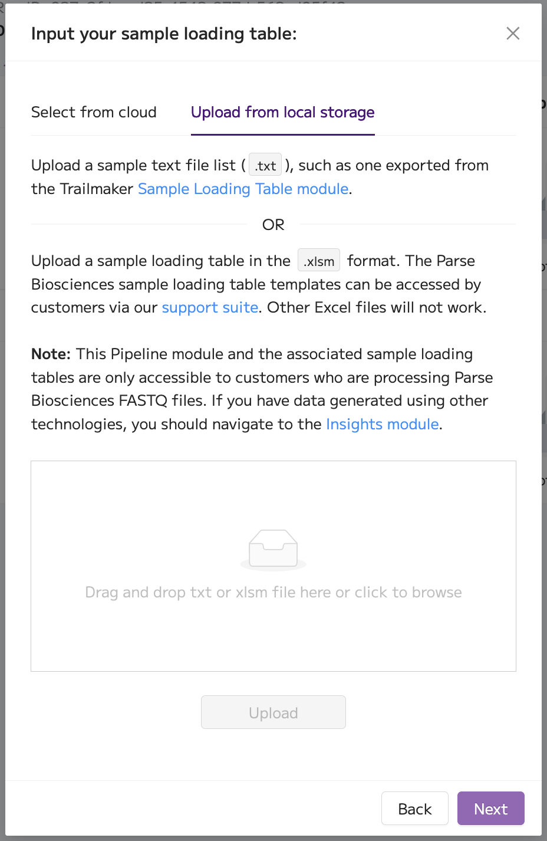Click the sentence Other Excel files will not work

click(x=377, y=307)
